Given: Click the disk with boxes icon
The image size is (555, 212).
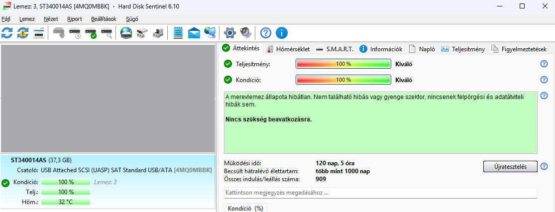Looking at the screenshot, I should (x=142, y=33).
